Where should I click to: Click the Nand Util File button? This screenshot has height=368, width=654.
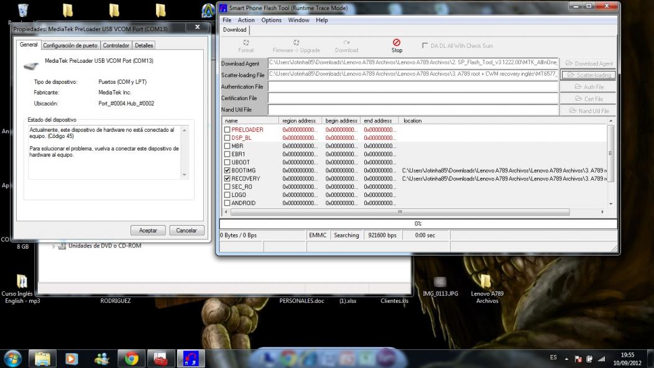click(x=589, y=111)
